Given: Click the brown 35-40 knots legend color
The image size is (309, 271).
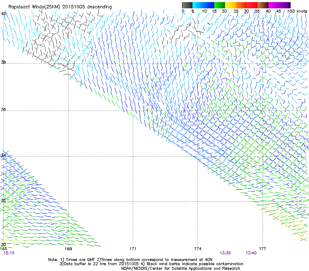Looking at the screenshot, I should [x=263, y=5].
